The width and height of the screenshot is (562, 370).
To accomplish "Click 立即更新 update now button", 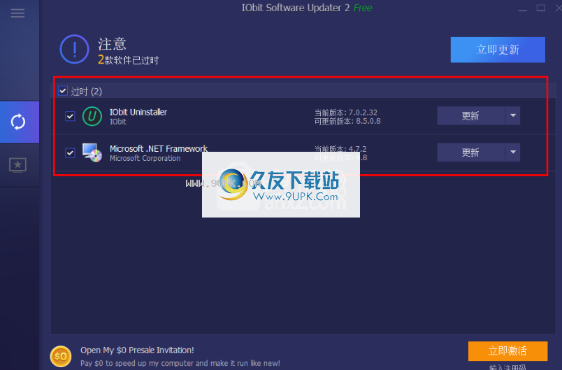I will 498,50.
